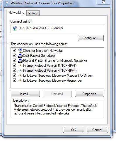Untick Link-Layer Topology Discovery Responder checkbox
The height and width of the screenshot is (142, 116).
[15, 80]
